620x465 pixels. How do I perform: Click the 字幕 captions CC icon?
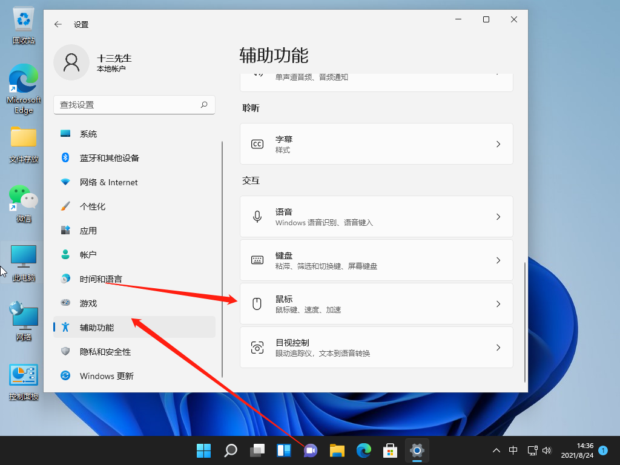[x=258, y=144]
